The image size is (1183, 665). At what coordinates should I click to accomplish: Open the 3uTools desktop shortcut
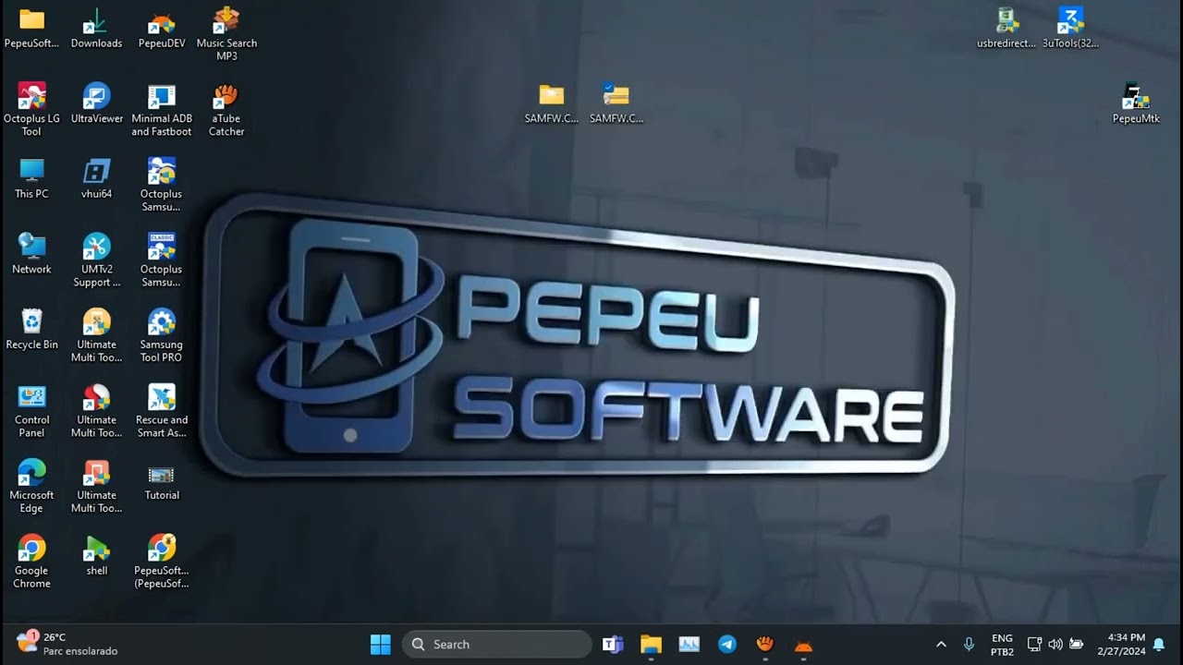tap(1070, 22)
